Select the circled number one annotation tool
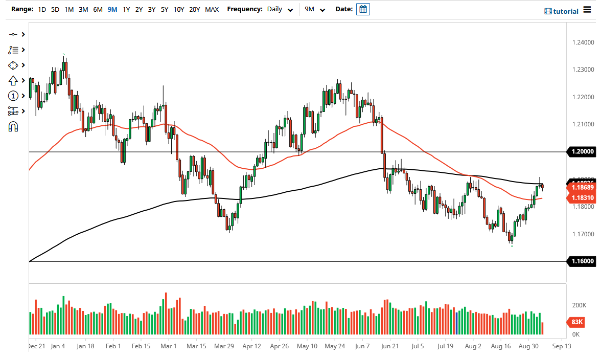The height and width of the screenshot is (358, 600). click(x=13, y=96)
